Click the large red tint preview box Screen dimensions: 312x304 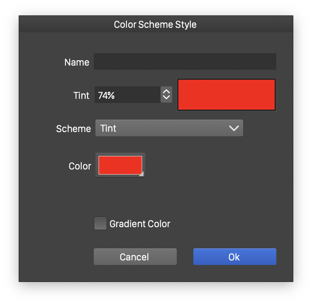tap(227, 95)
